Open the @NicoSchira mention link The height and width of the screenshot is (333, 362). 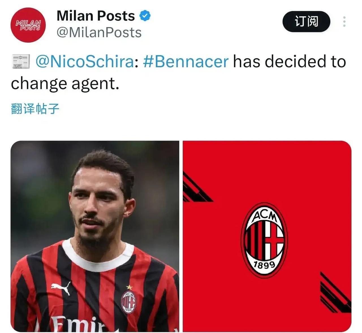click(x=85, y=62)
